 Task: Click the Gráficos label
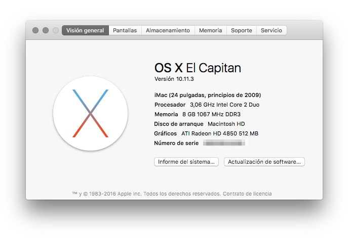pos(165,133)
